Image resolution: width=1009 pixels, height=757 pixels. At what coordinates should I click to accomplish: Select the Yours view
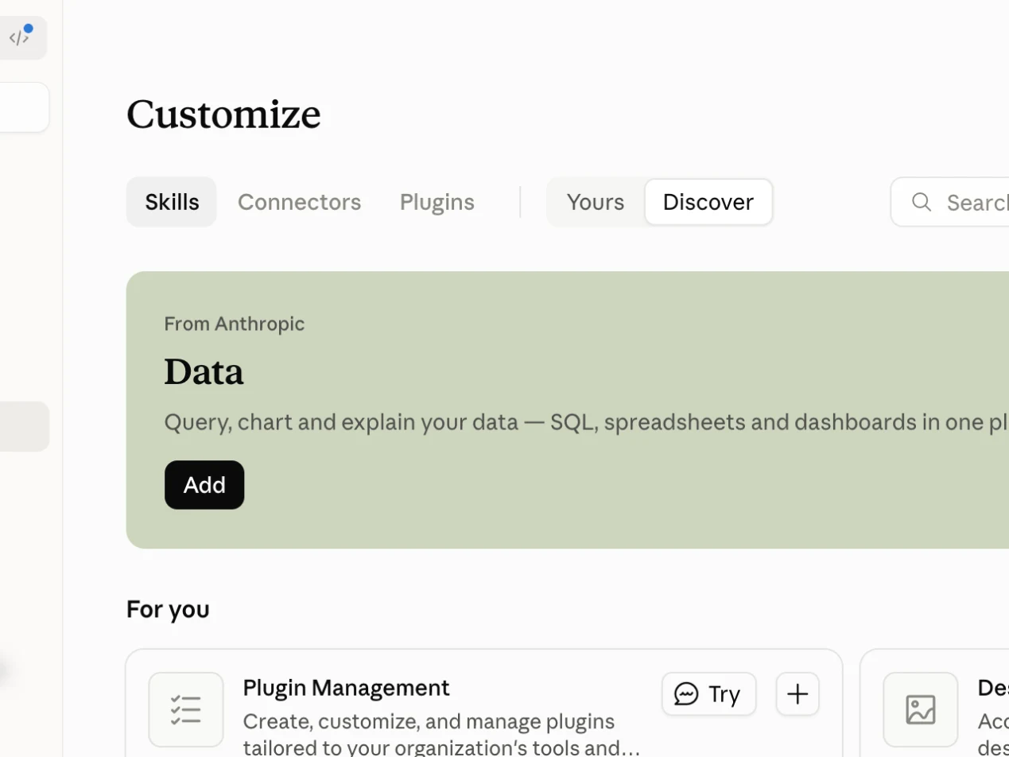[x=596, y=202]
